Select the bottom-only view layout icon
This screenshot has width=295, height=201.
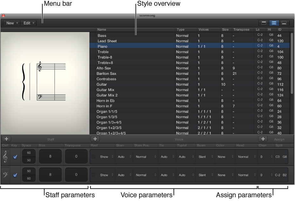tap(284, 23)
